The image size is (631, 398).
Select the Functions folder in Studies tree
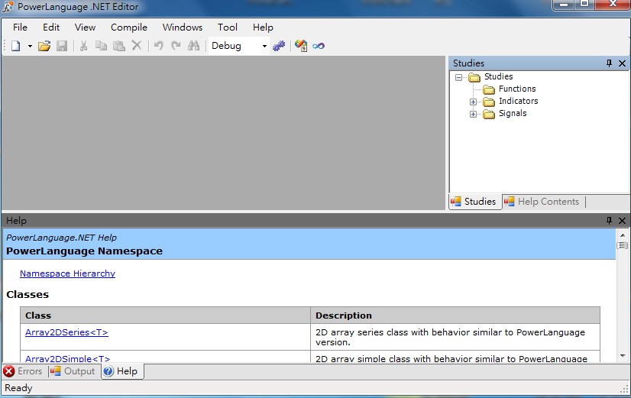tap(517, 89)
